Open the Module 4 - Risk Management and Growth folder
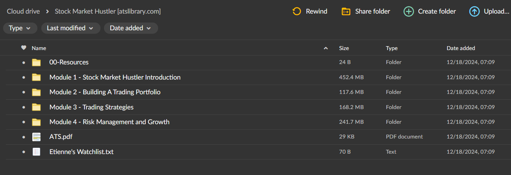Image resolution: width=511 pixels, height=175 pixels. (109, 122)
